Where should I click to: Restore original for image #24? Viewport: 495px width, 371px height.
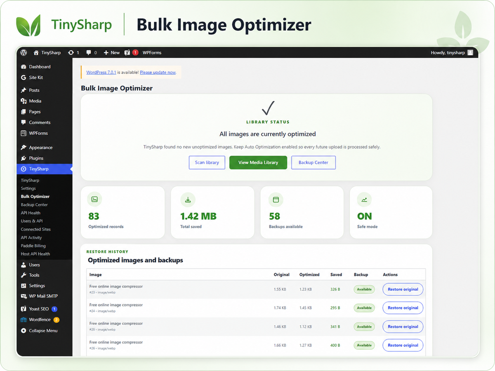403,308
